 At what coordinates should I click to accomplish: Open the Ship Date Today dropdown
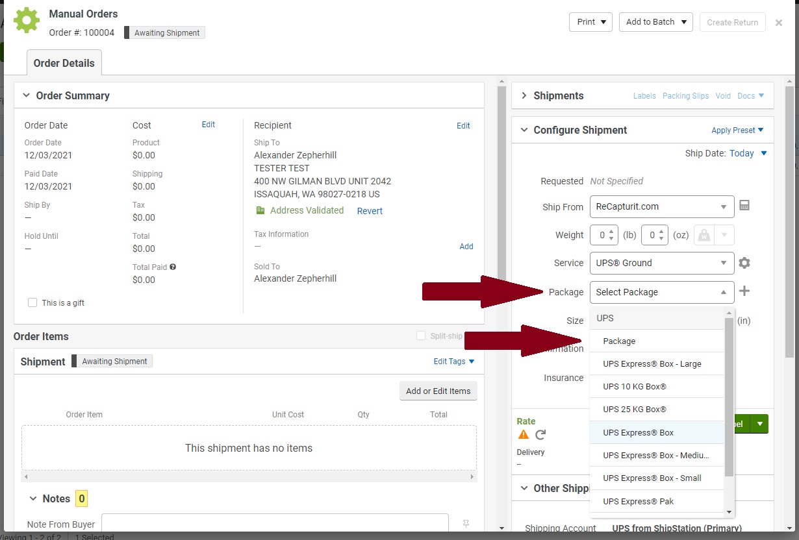tap(747, 153)
